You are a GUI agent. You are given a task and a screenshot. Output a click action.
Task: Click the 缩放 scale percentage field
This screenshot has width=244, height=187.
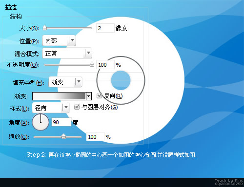click(x=95, y=137)
